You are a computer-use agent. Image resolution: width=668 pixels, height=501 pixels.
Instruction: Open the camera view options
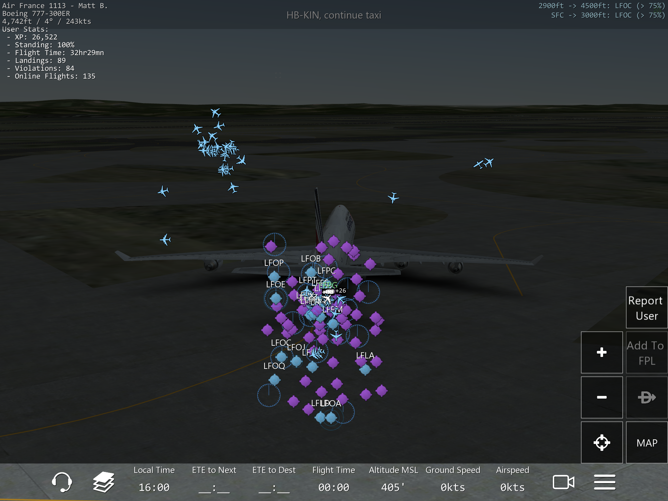click(x=563, y=482)
